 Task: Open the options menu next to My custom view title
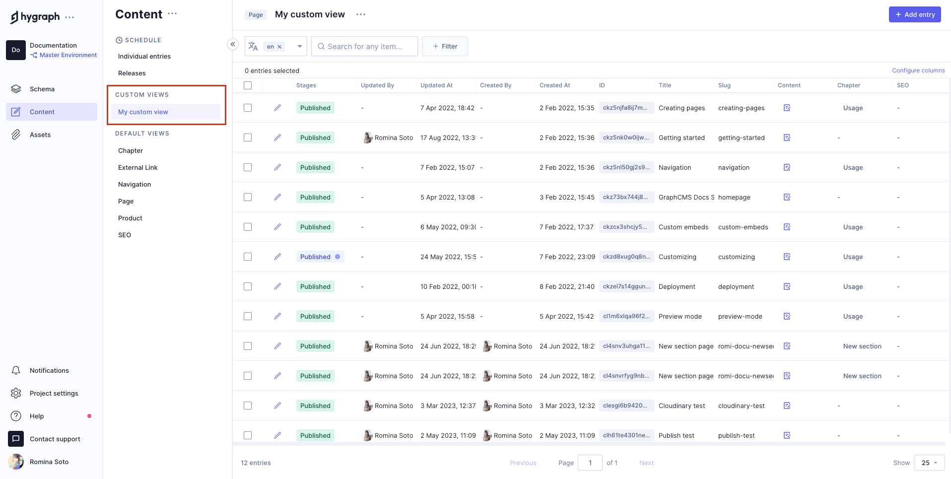(x=361, y=14)
